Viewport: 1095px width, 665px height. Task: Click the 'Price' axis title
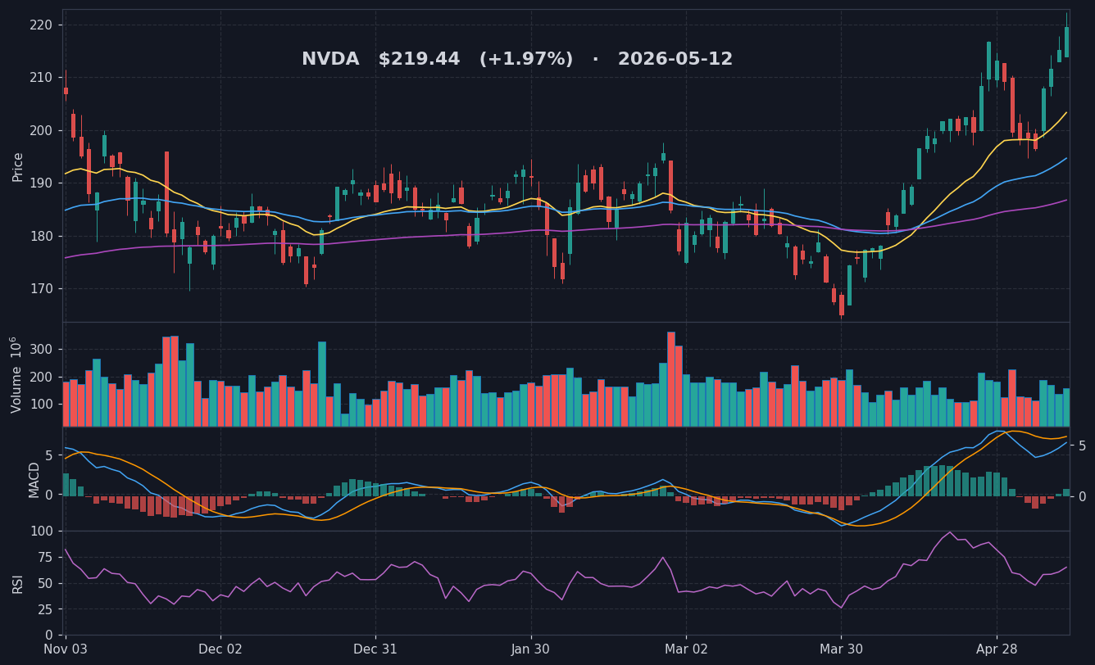coord(18,166)
